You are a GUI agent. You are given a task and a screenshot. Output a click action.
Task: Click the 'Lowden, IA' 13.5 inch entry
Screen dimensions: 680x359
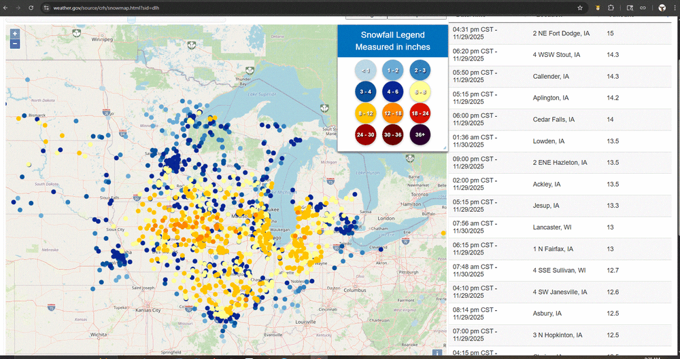point(549,141)
